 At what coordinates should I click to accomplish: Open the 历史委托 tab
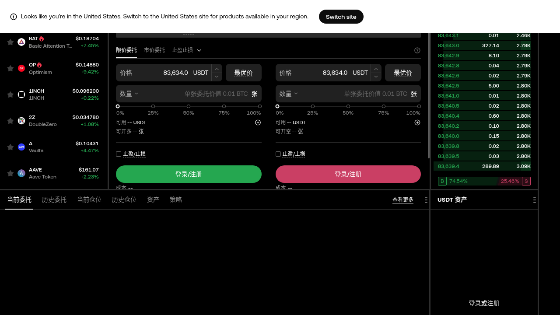[x=54, y=200]
